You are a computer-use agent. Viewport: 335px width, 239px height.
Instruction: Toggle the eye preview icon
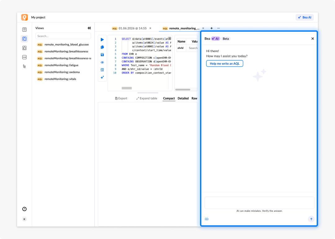102,62
